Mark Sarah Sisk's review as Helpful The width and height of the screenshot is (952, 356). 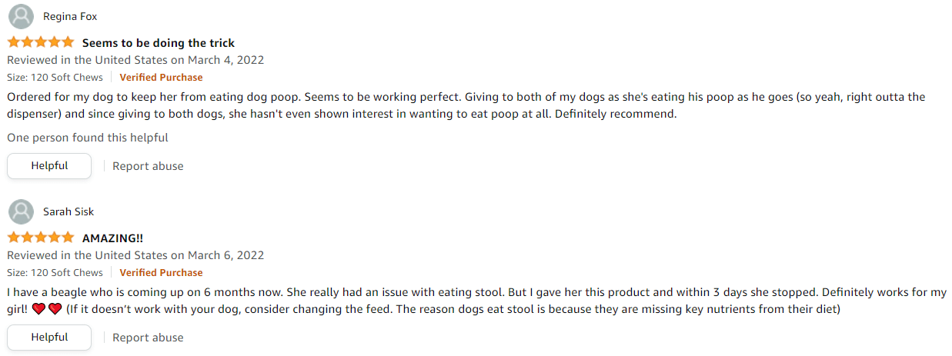49,338
